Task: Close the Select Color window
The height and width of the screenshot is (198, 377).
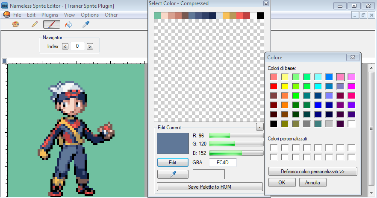Action: point(266,3)
